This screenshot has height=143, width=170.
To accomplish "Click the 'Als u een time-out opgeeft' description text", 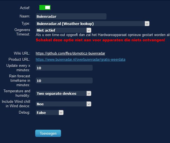I will [x=103, y=35].
